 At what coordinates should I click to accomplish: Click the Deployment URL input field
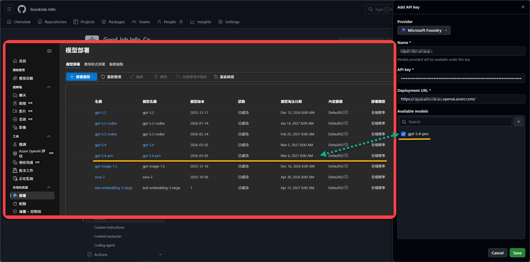461,99
